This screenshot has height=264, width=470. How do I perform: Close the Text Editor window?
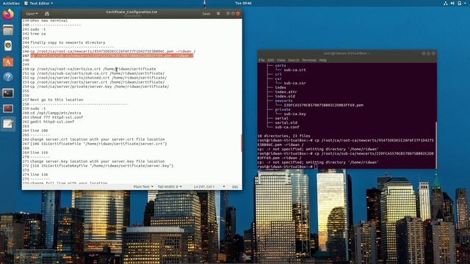point(238,14)
